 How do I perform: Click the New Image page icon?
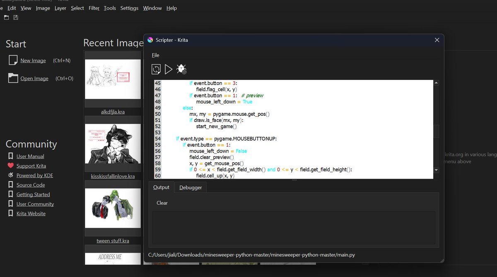(x=13, y=60)
